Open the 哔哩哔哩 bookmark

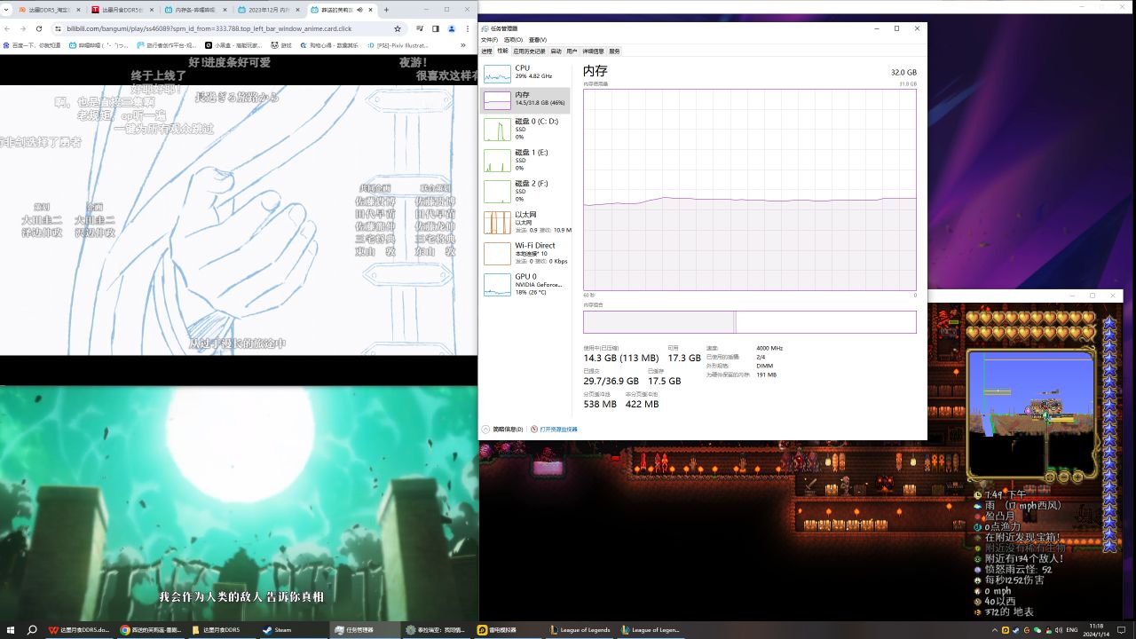pyautogui.click(x=99, y=45)
